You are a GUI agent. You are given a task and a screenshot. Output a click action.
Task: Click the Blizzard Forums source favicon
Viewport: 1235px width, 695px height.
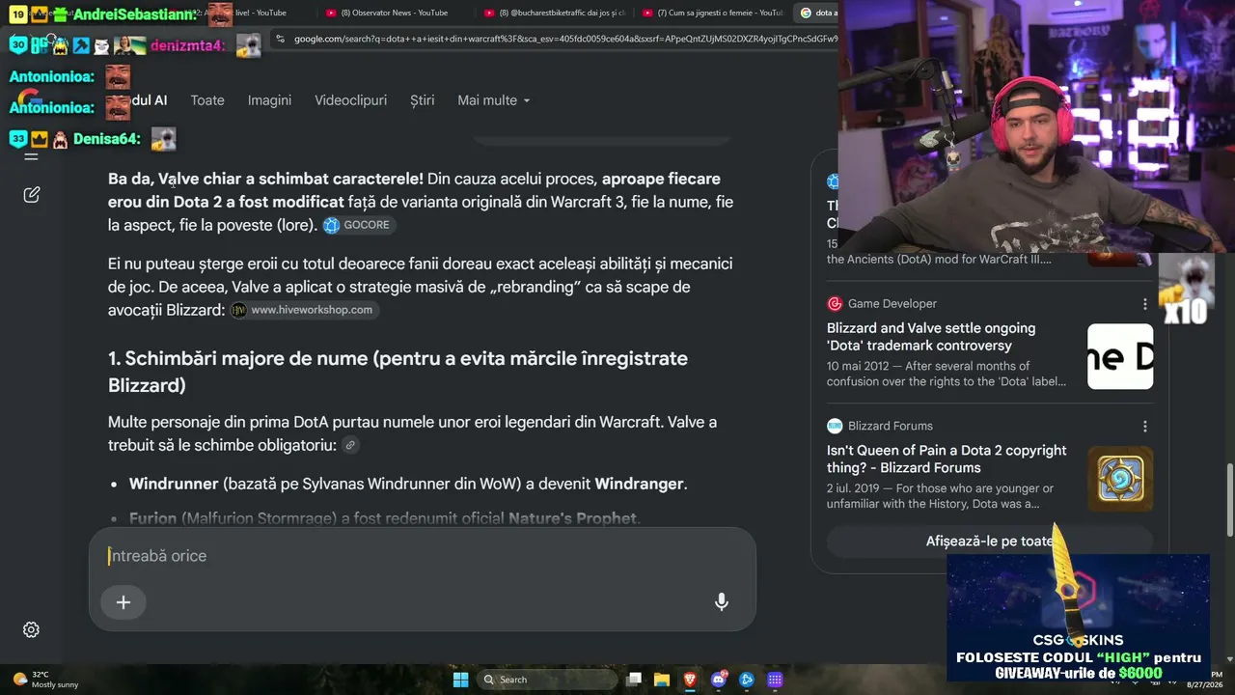(x=835, y=426)
